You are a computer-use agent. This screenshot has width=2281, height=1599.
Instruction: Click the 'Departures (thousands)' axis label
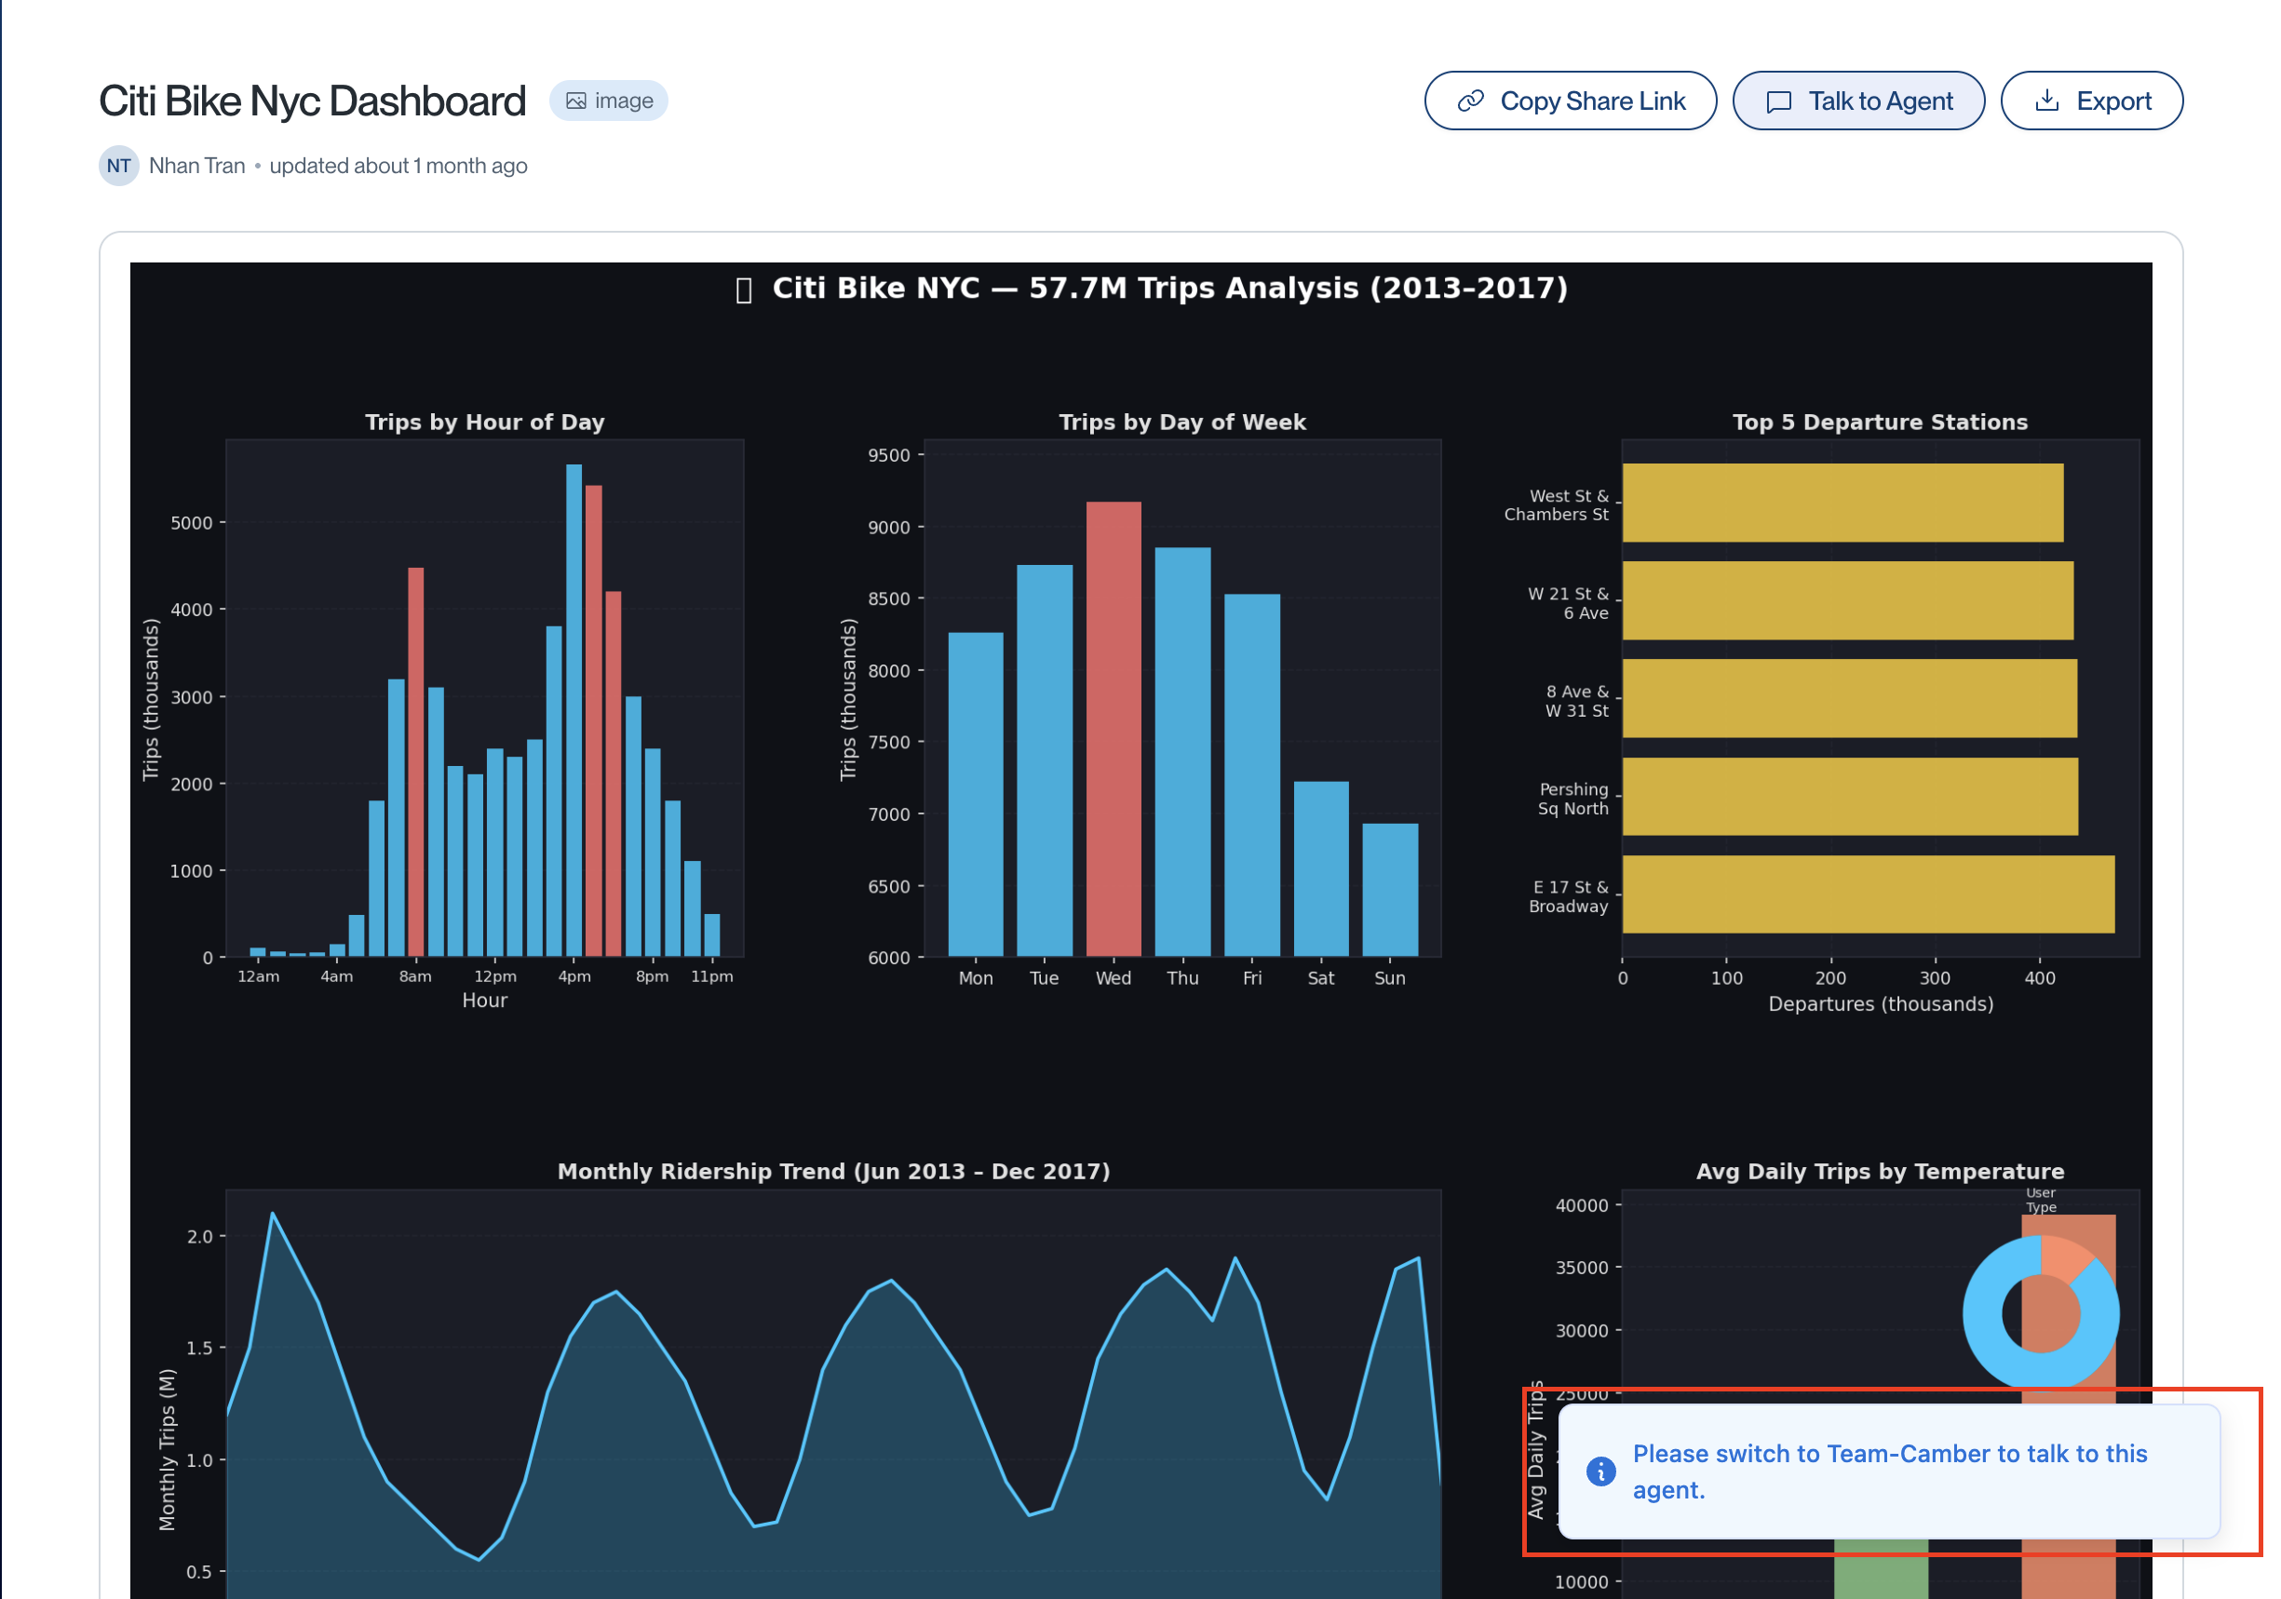(1880, 1003)
